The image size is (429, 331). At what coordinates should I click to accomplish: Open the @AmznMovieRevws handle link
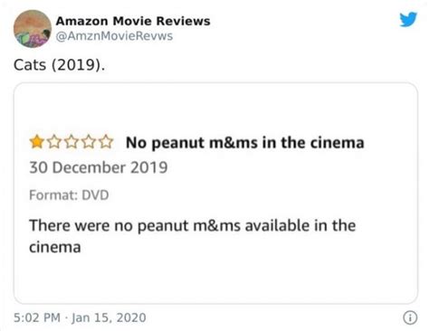click(x=114, y=36)
